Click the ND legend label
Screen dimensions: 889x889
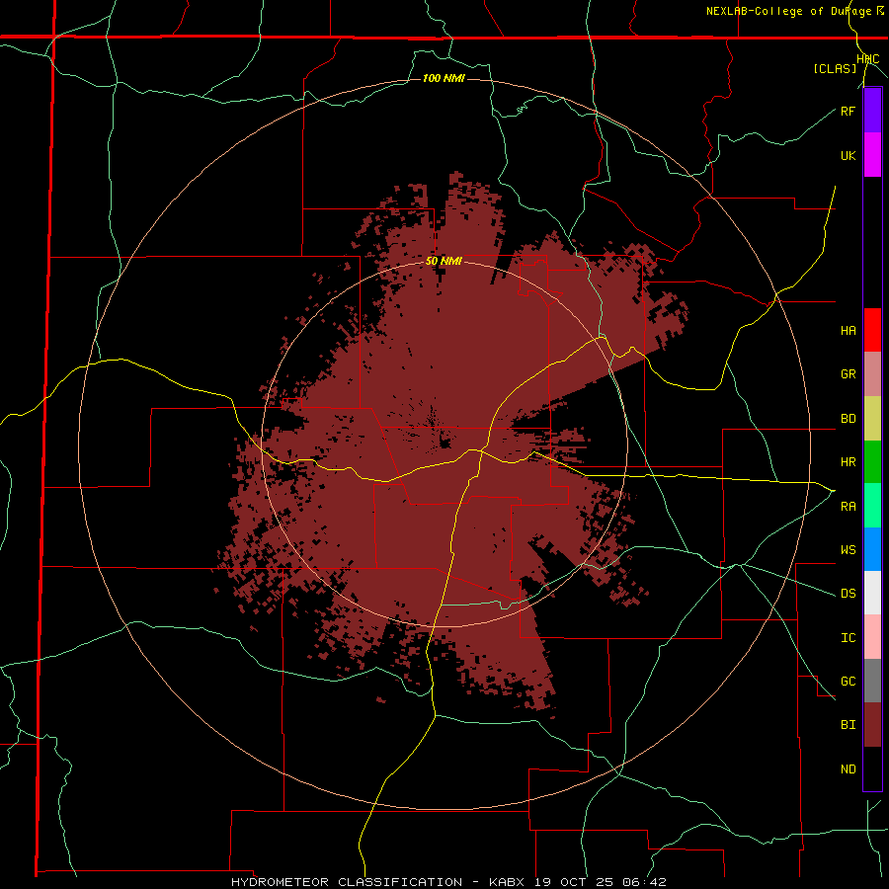click(x=848, y=769)
